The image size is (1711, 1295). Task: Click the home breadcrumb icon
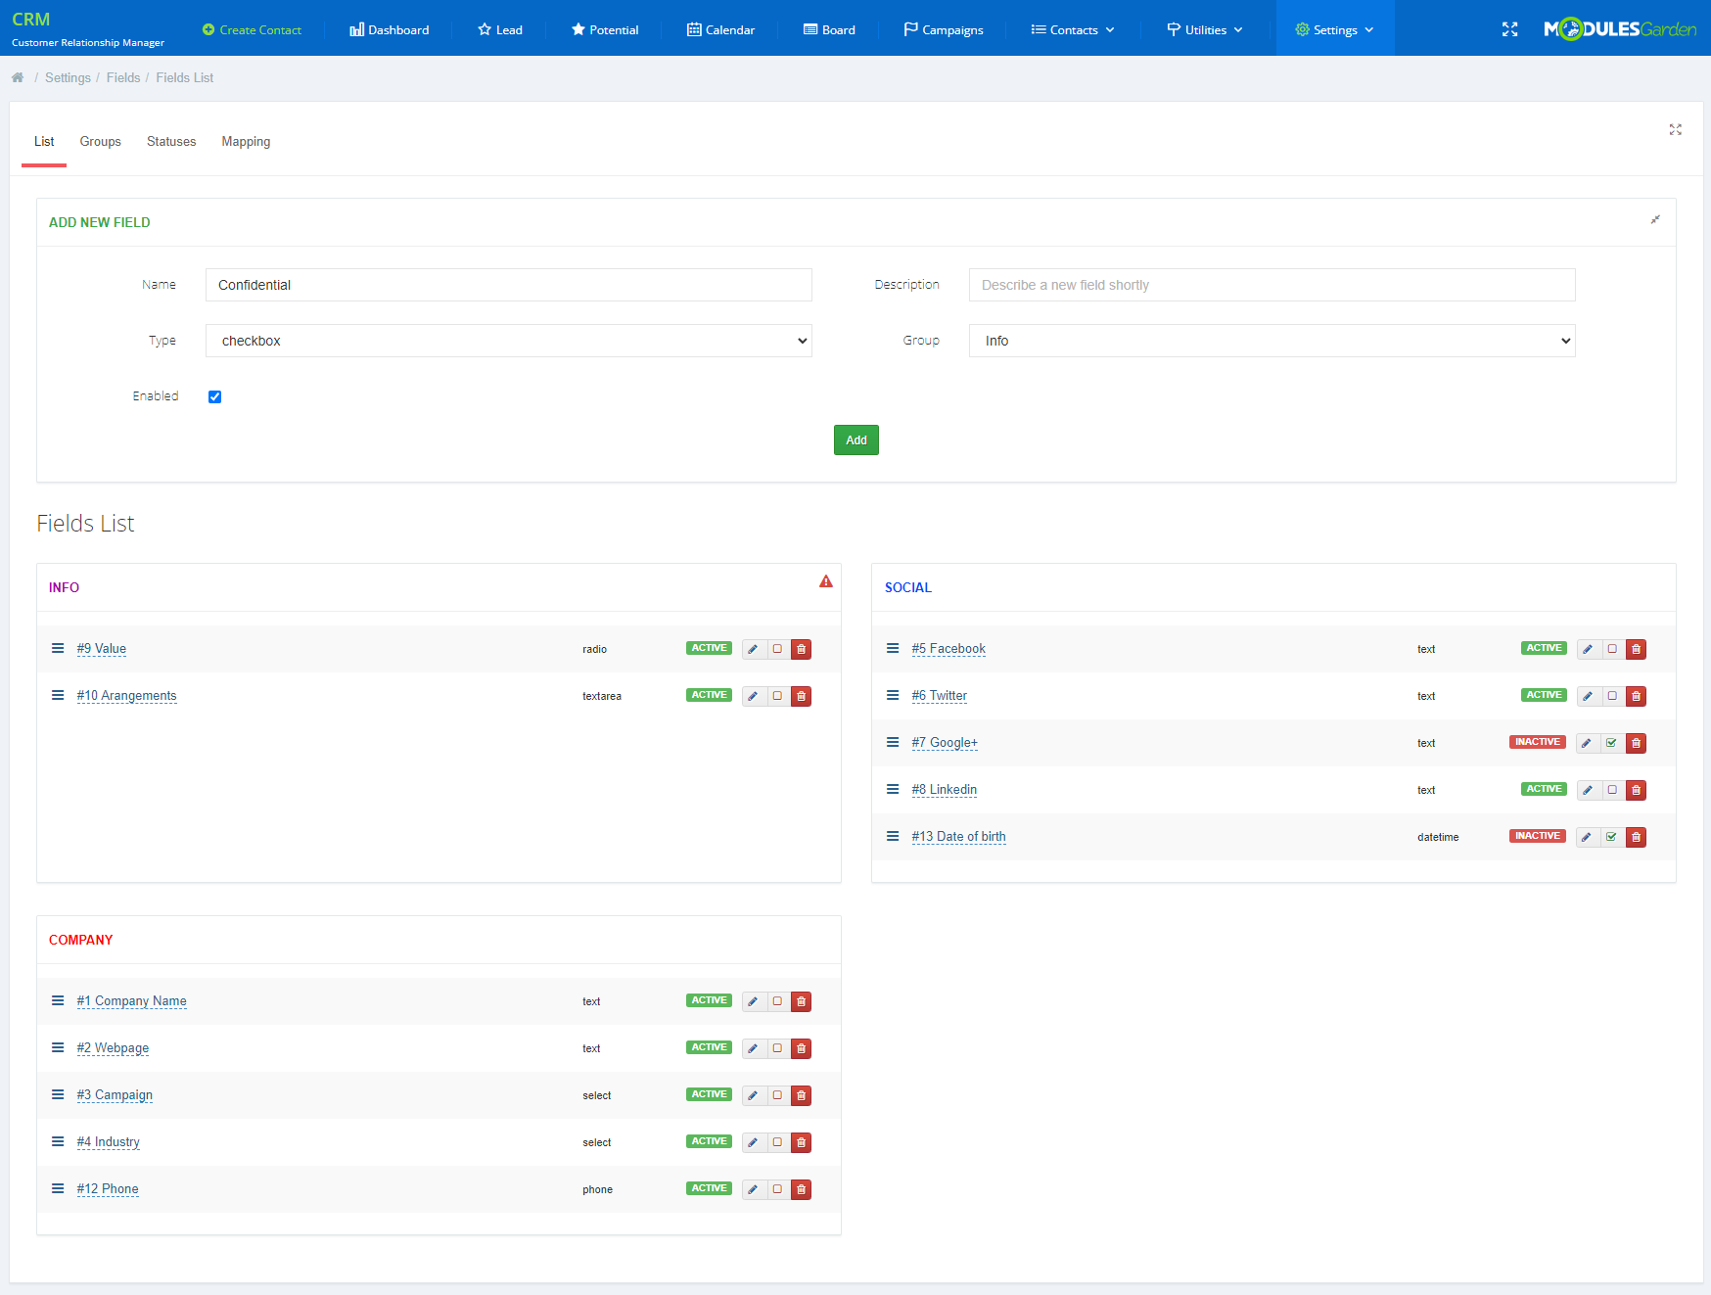tap(18, 77)
